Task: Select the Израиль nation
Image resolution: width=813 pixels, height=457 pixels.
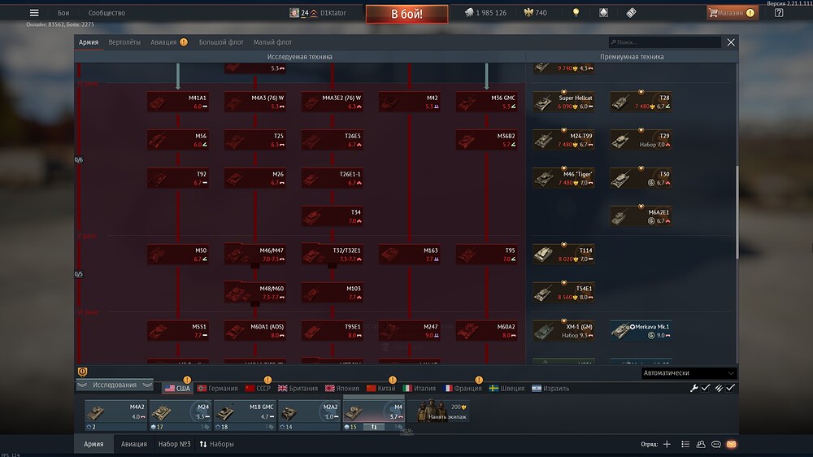Action: pyautogui.click(x=550, y=388)
